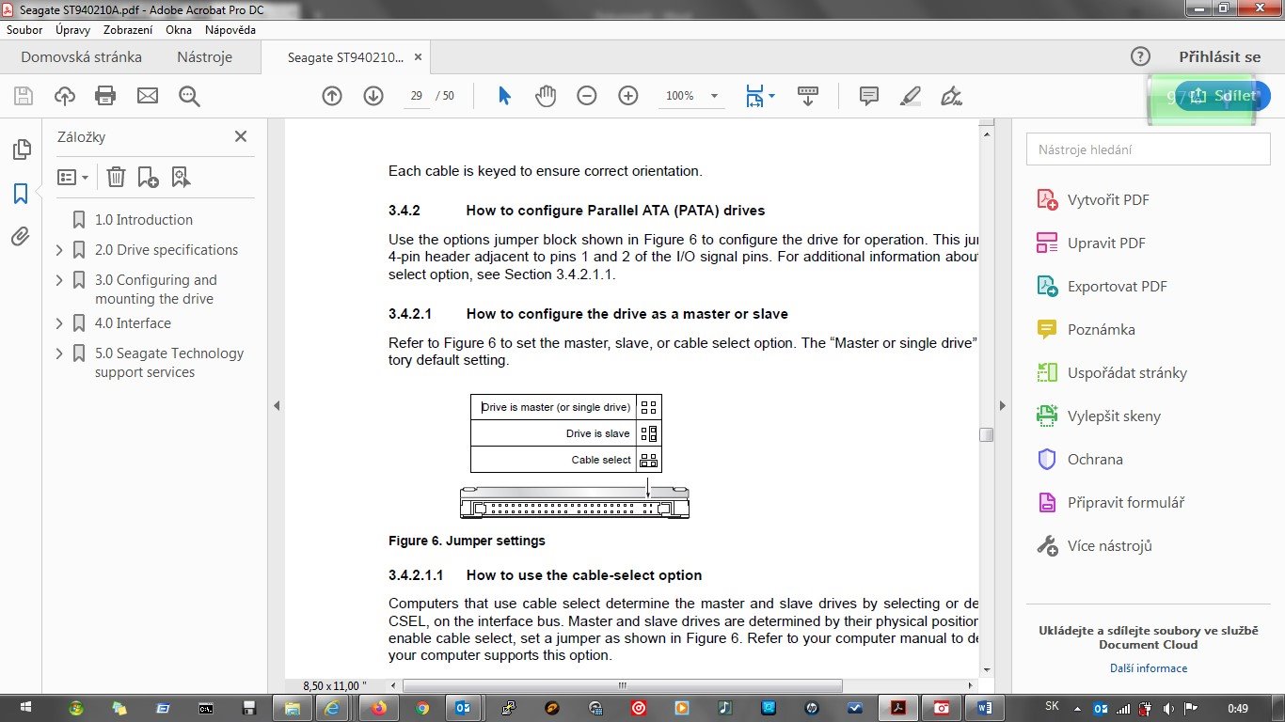1285x722 pixels.
Task: Open the sign document pen icon
Action: (x=951, y=96)
